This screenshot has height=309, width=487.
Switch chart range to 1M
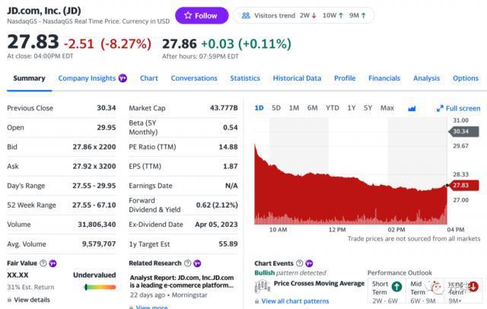(294, 108)
